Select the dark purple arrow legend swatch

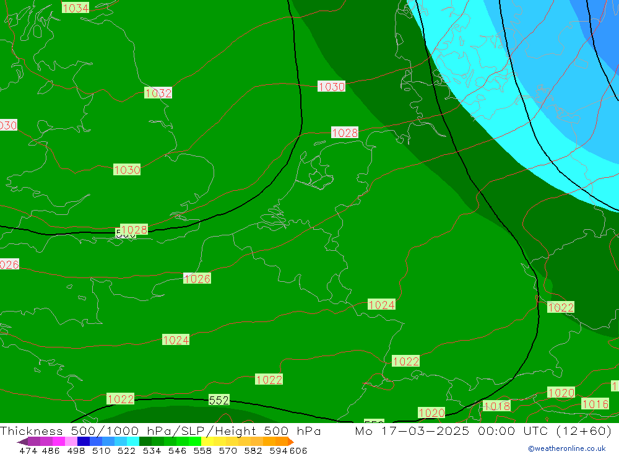pos(22,442)
